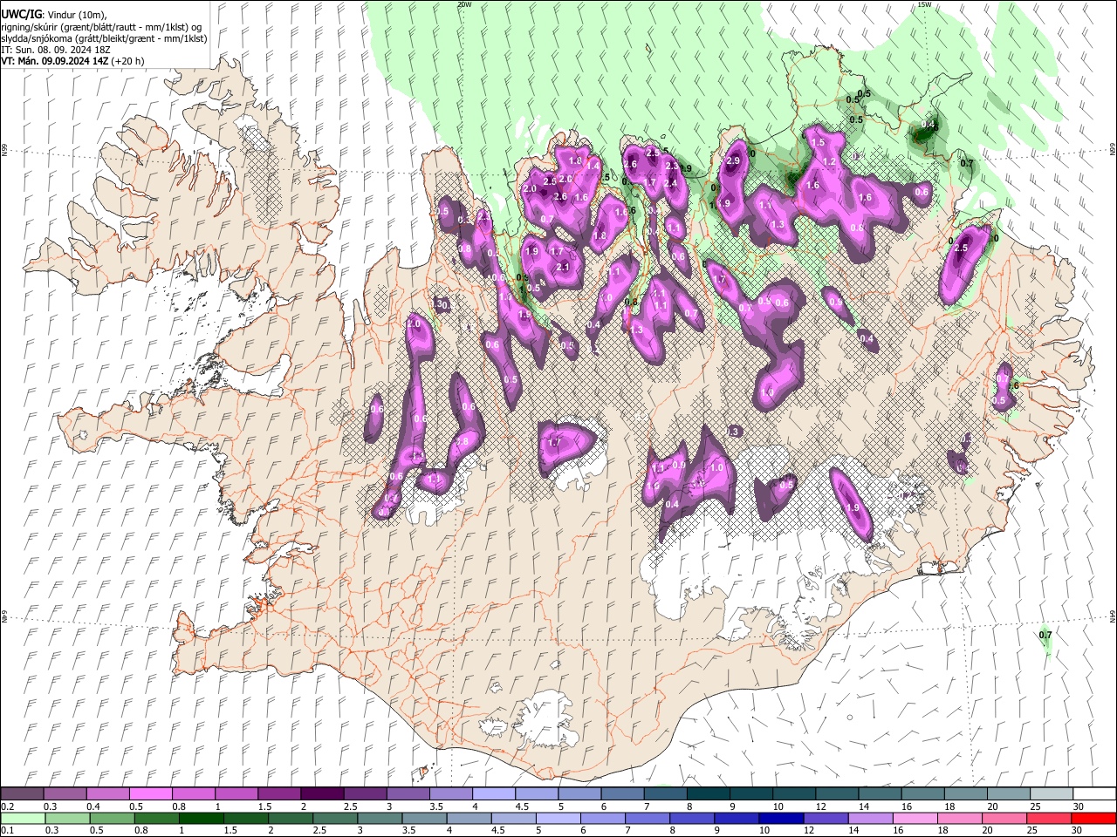Screen dimensions: 1117x837
Task: Pick the darkest green 1–1.5 swatch in the bottom legend row
Action: click(201, 819)
